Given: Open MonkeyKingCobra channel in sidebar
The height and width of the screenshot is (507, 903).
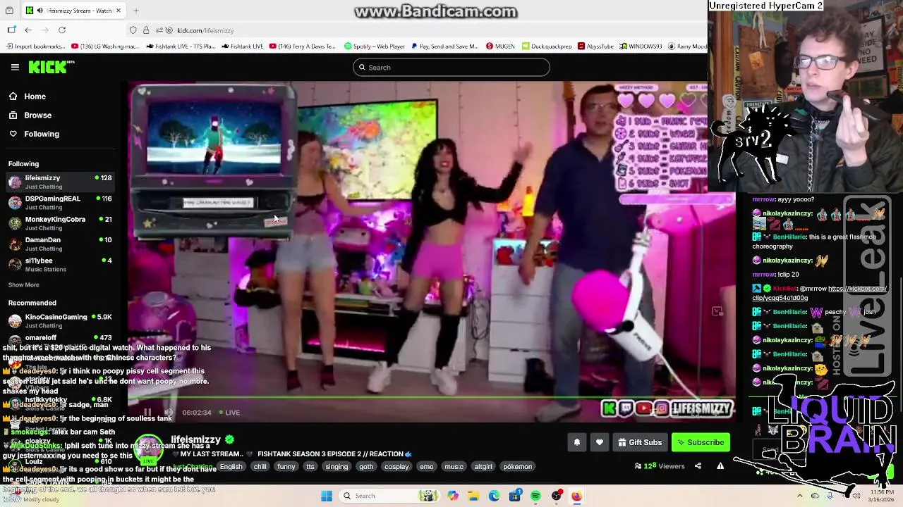Looking at the screenshot, I should 61,223.
